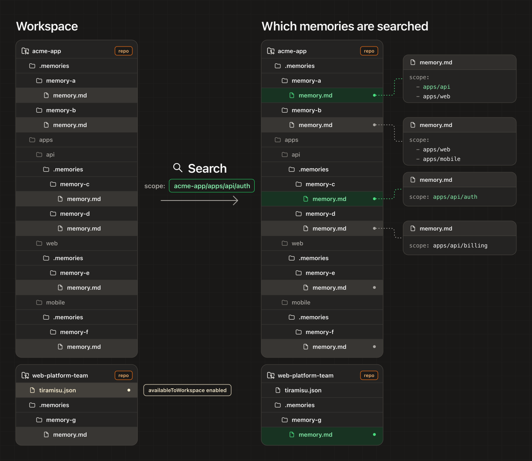Select memory-f folder in searched-memories panel
This screenshot has height=461, width=532.
tap(322, 332)
